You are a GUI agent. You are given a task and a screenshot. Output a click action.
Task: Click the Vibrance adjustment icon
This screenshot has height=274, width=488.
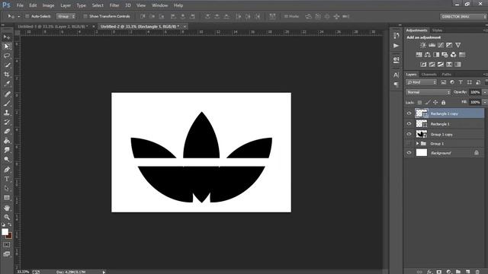tap(457, 45)
